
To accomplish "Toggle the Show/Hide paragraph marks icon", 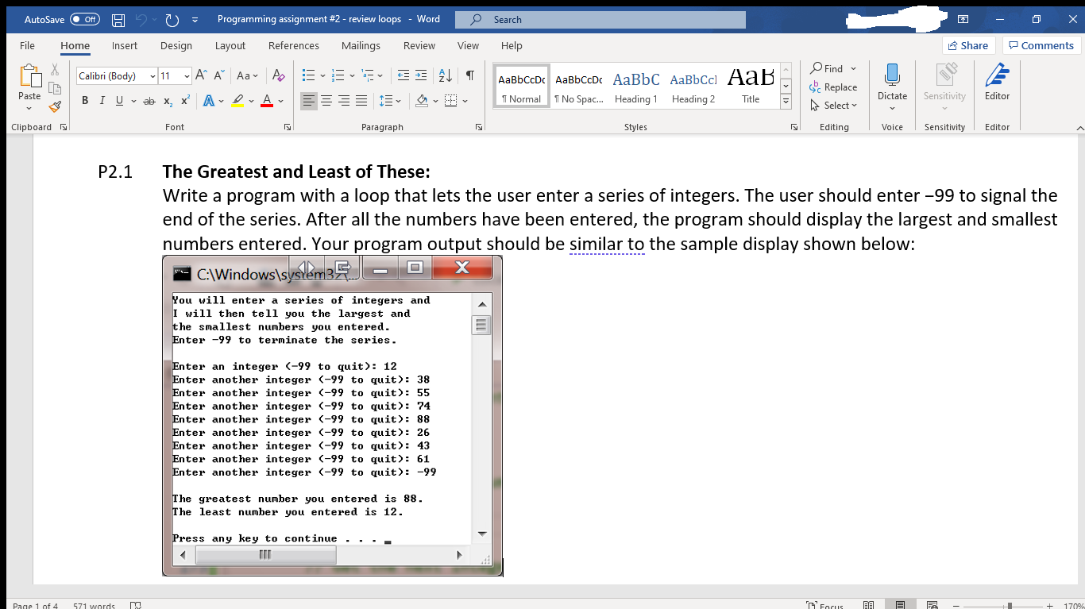I will (469, 75).
